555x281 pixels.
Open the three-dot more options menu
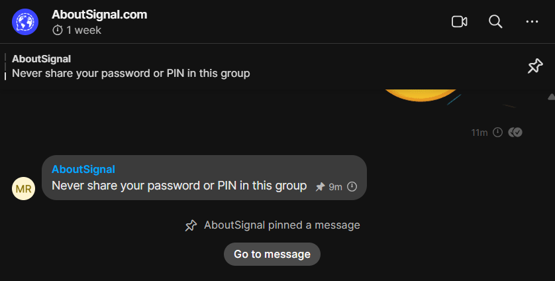[x=532, y=22]
